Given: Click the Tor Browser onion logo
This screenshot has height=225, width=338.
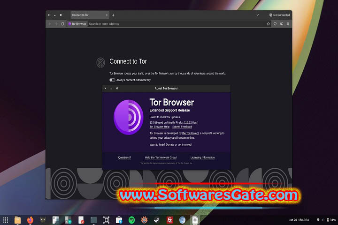Looking at the screenshot, I should 129,117.
